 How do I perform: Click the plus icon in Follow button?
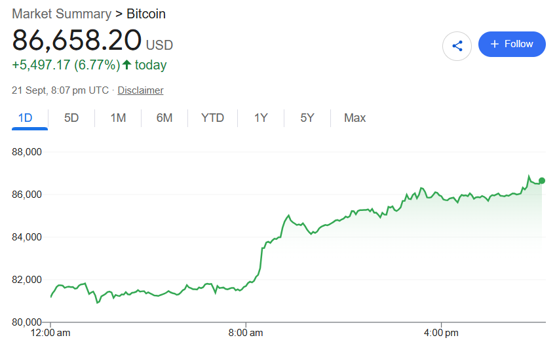[x=495, y=44]
